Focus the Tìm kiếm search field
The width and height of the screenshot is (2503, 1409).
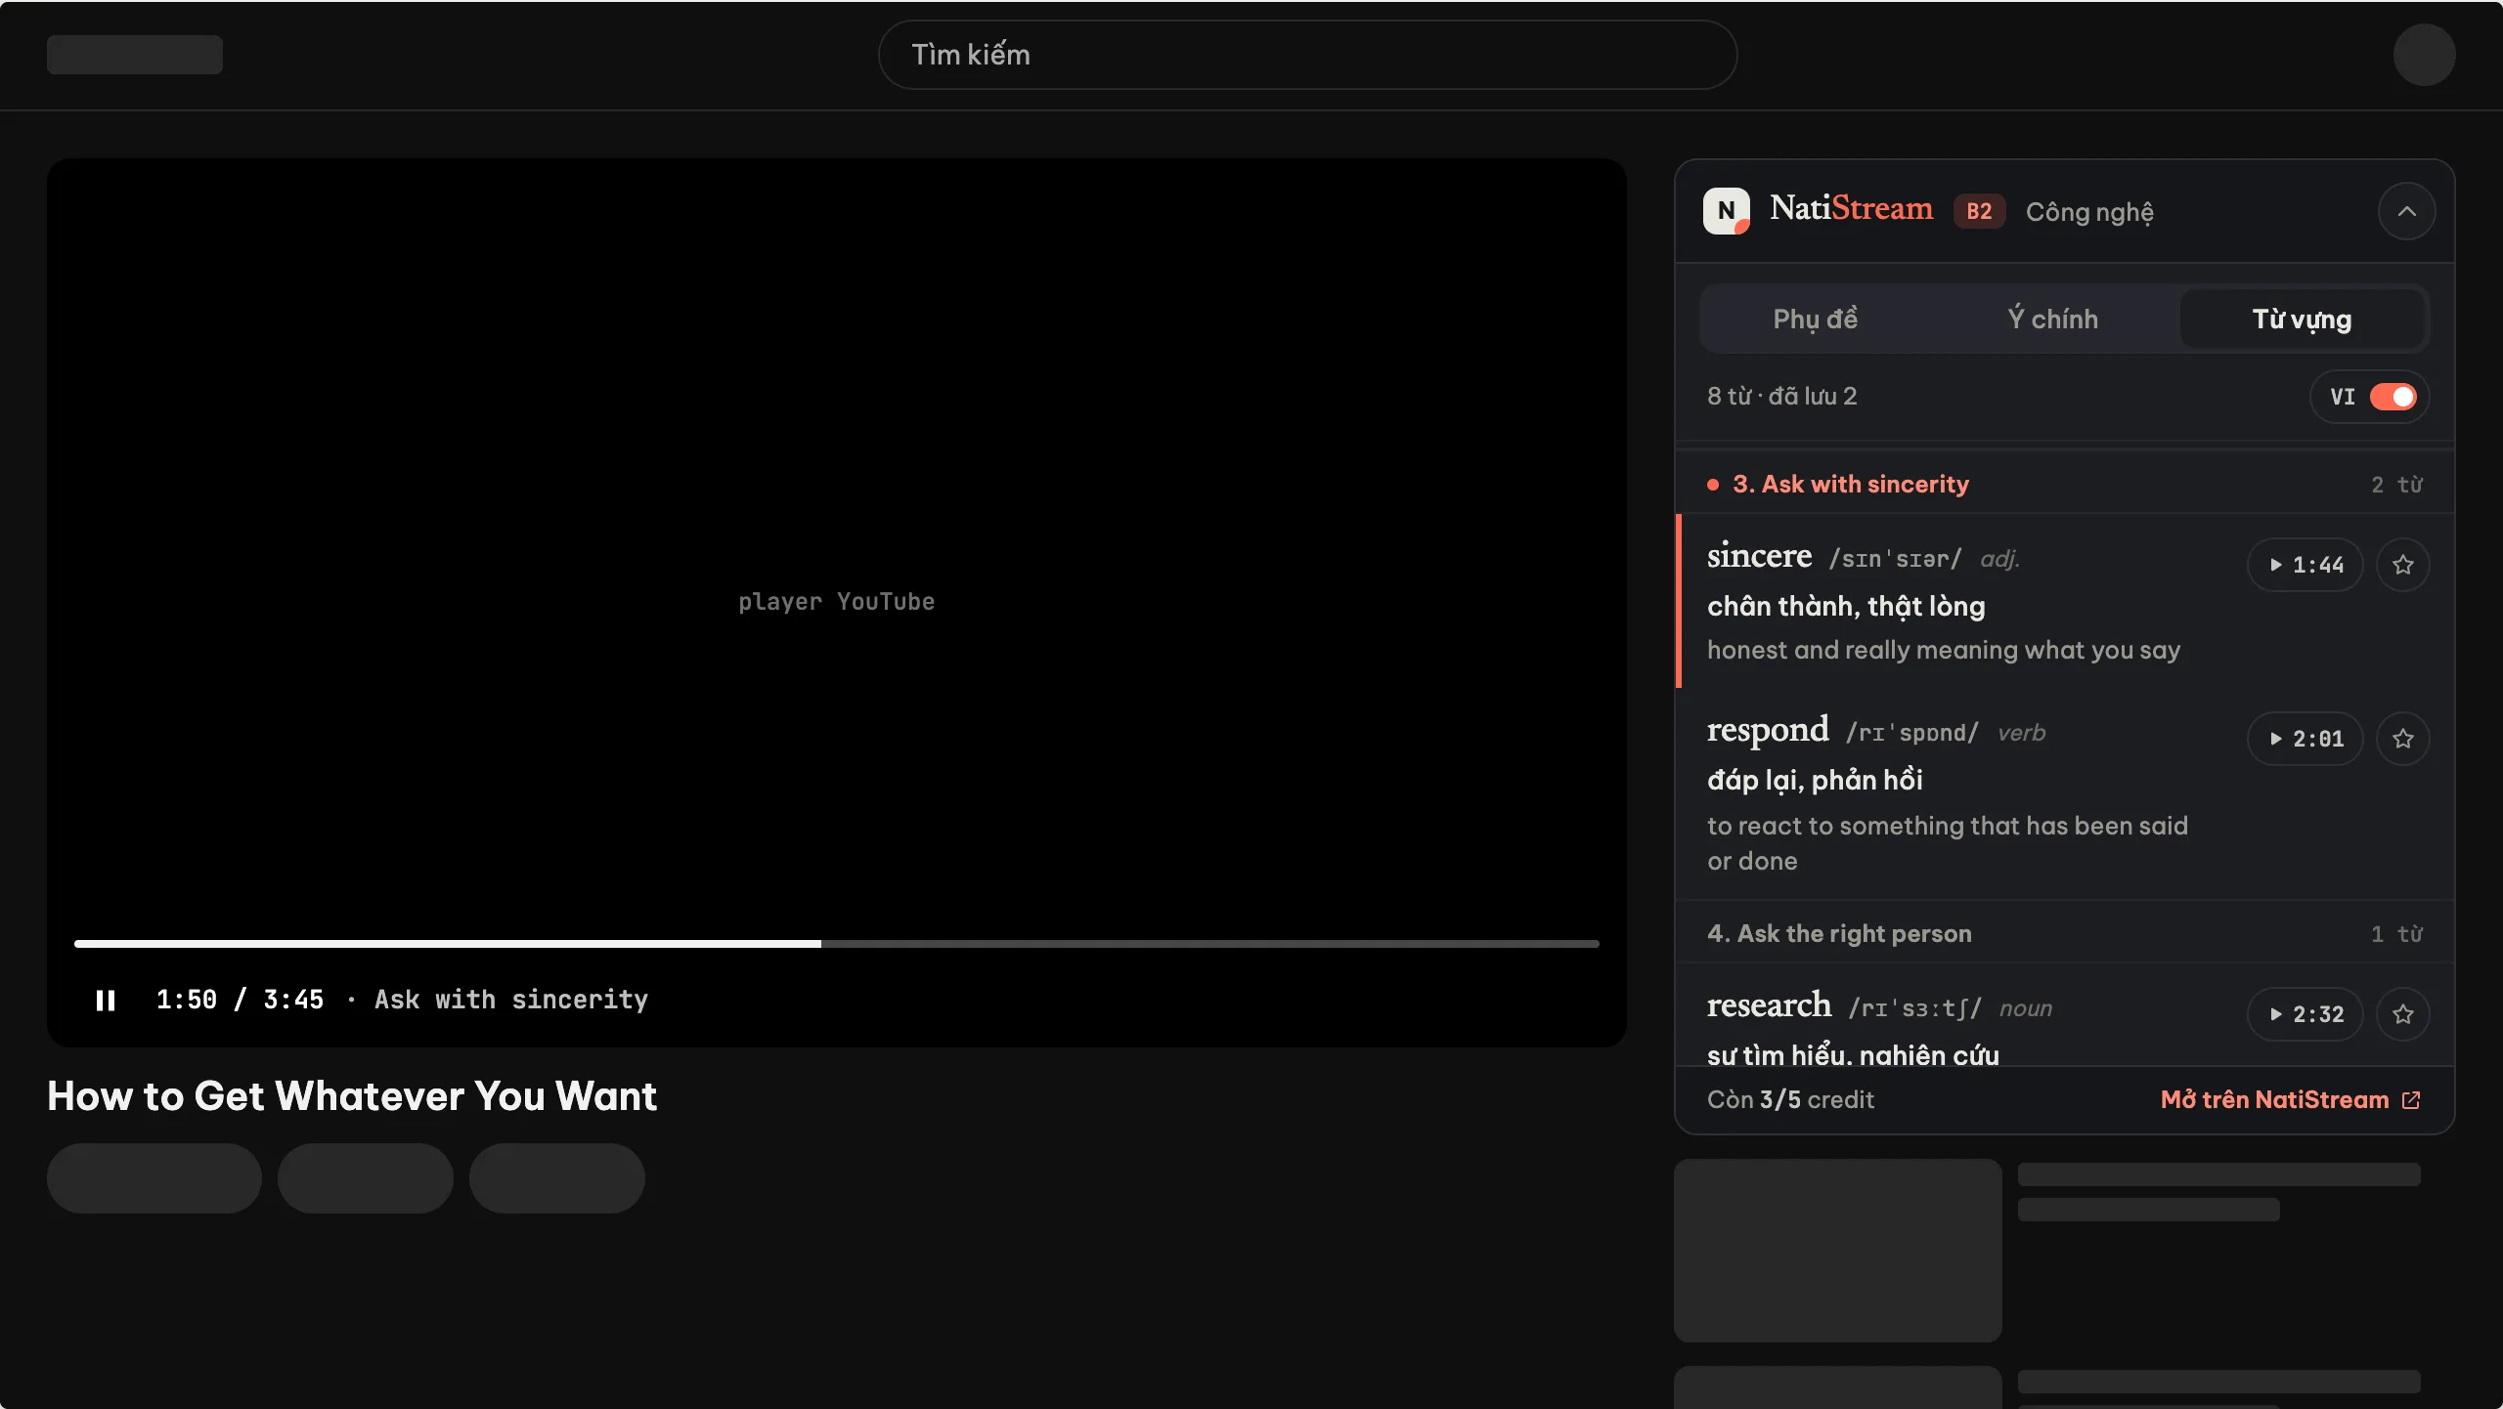click(x=1307, y=55)
